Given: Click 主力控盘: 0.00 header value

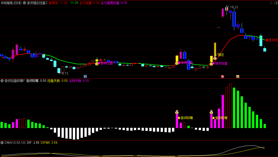Looking at the screenshot, I should (90, 3).
